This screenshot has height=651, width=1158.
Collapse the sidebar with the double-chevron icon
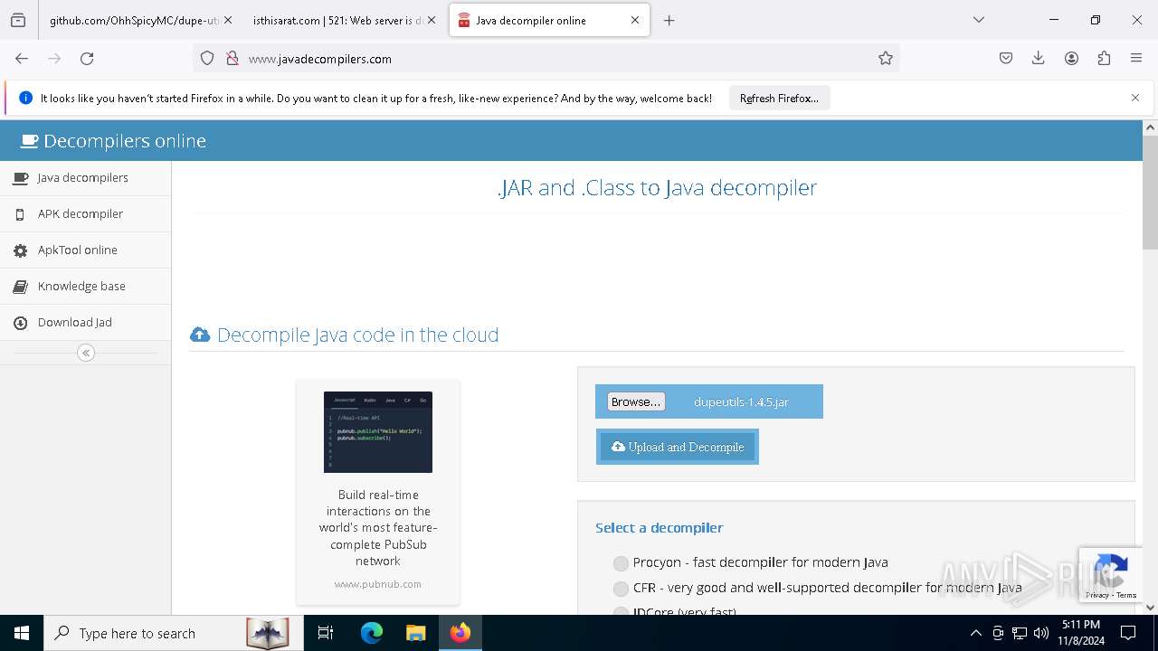coord(86,353)
